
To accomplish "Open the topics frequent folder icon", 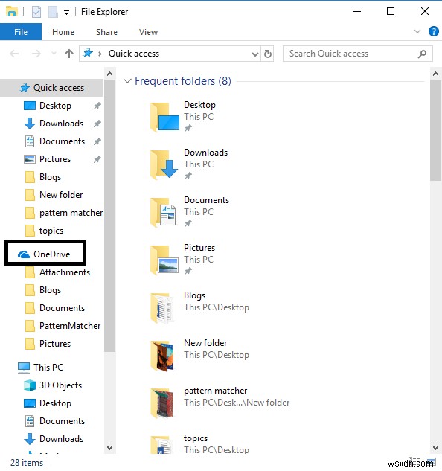I will [162, 445].
